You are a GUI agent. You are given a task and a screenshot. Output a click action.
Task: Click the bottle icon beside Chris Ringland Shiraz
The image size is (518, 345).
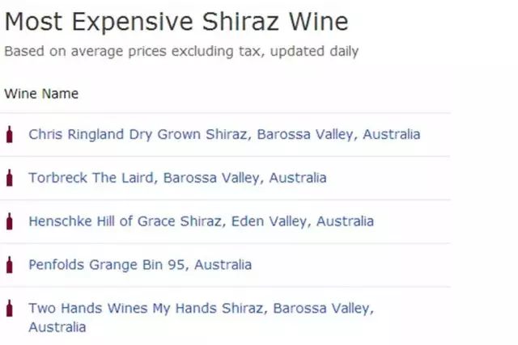click(10, 134)
